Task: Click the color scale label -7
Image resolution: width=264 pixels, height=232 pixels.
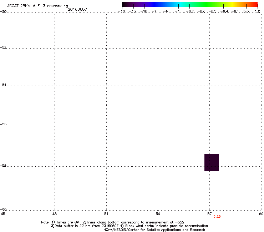Action: pyautogui.click(x=154, y=11)
